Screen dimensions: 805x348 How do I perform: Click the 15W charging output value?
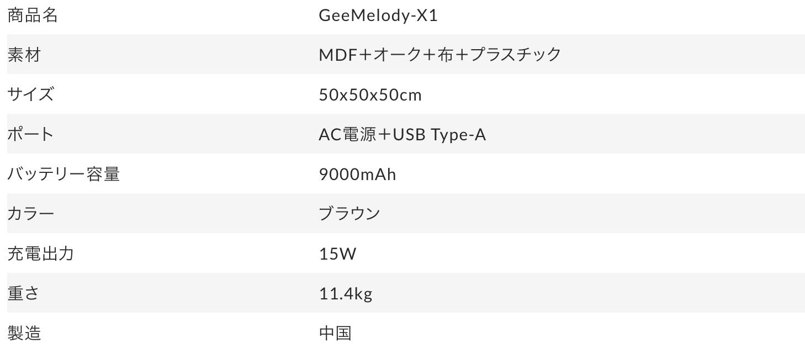pyautogui.click(x=337, y=254)
